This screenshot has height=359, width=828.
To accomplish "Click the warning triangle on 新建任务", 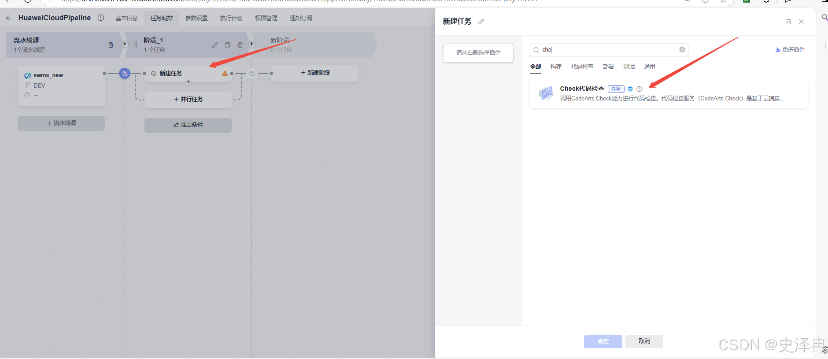I will [225, 74].
